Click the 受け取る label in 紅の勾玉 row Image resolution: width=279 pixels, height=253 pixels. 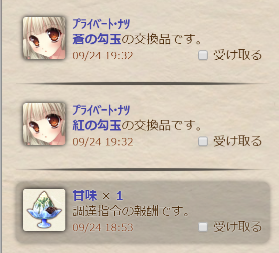(x=238, y=141)
